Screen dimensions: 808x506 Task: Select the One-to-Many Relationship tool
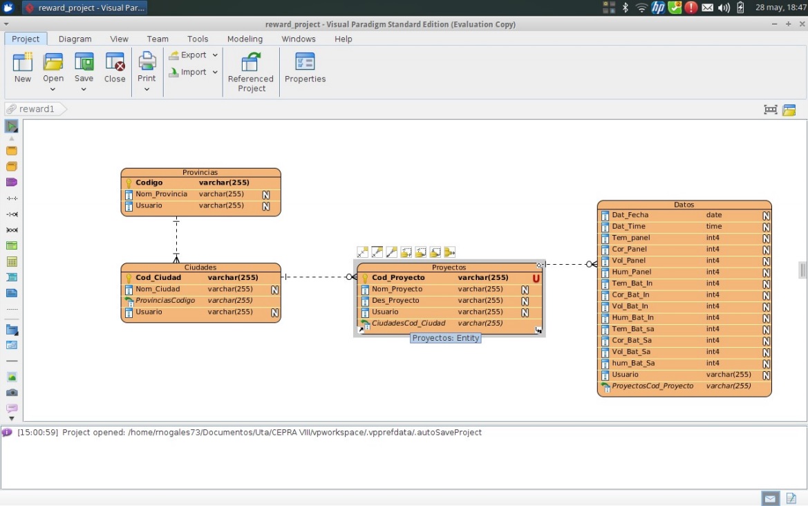tap(11, 214)
